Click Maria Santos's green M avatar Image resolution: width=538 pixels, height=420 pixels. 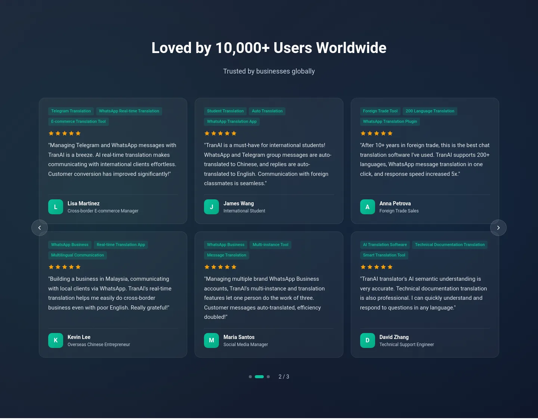point(211,340)
